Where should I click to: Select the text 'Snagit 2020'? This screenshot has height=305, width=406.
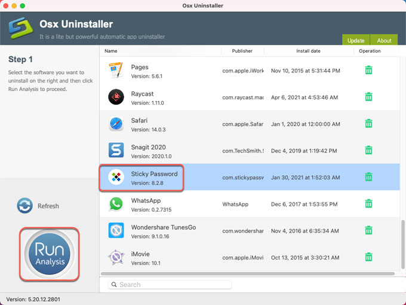148,147
